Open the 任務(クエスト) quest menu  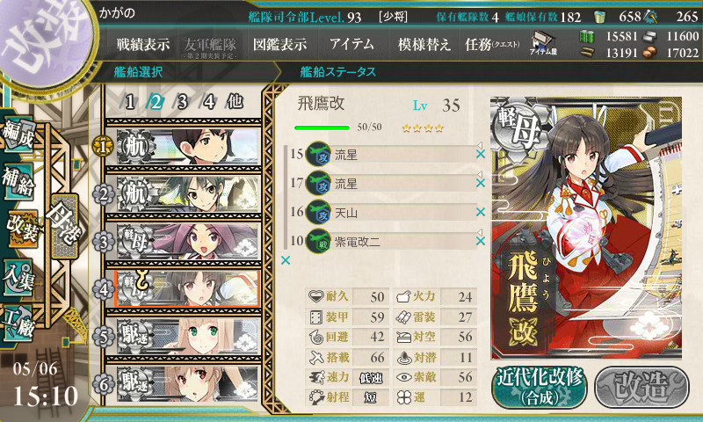coord(492,44)
